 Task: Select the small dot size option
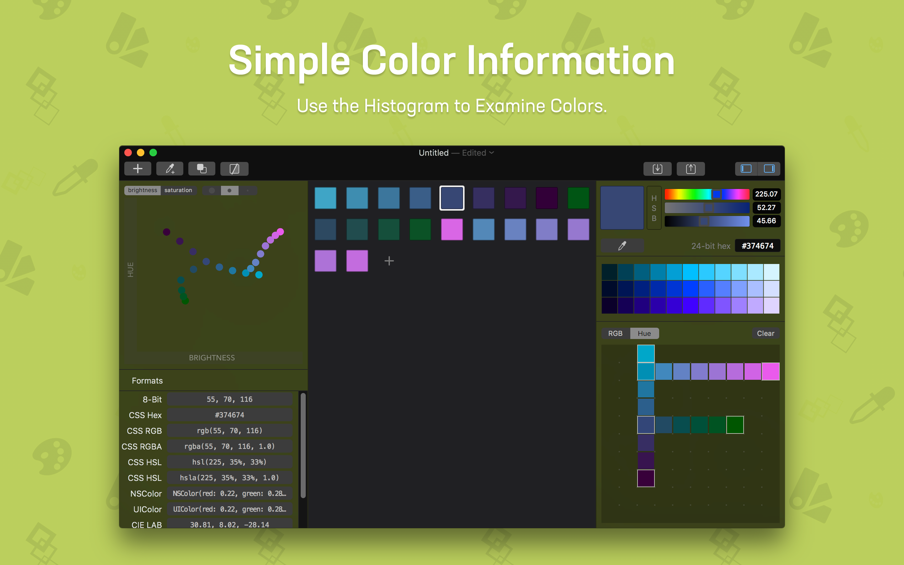[x=248, y=191]
